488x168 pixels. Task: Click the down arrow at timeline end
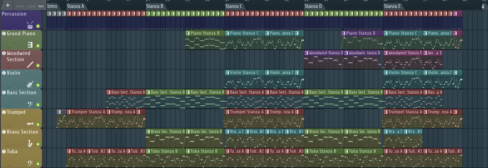483,7
